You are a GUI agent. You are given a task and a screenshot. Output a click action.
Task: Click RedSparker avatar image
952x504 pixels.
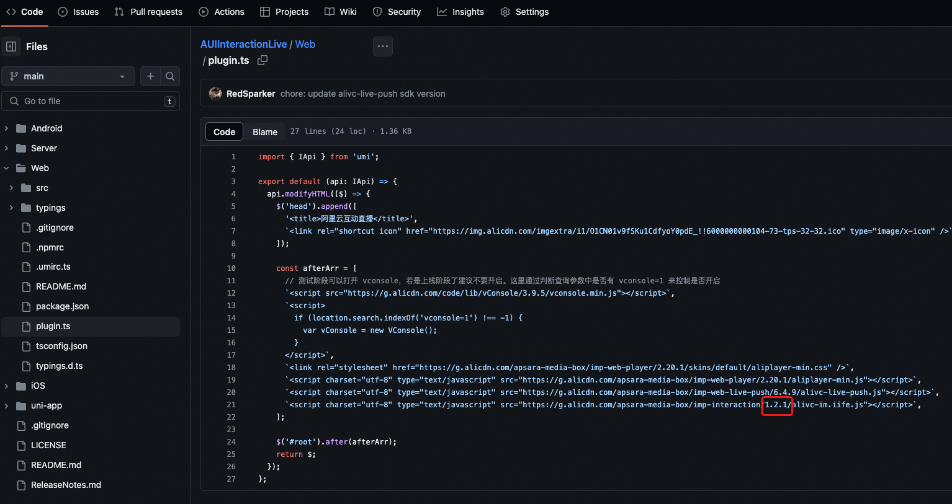215,94
